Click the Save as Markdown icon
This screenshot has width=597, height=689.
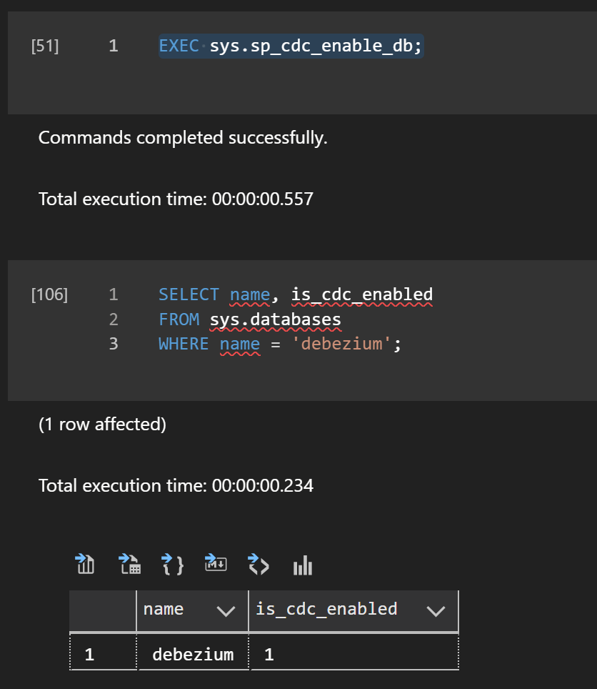(216, 563)
